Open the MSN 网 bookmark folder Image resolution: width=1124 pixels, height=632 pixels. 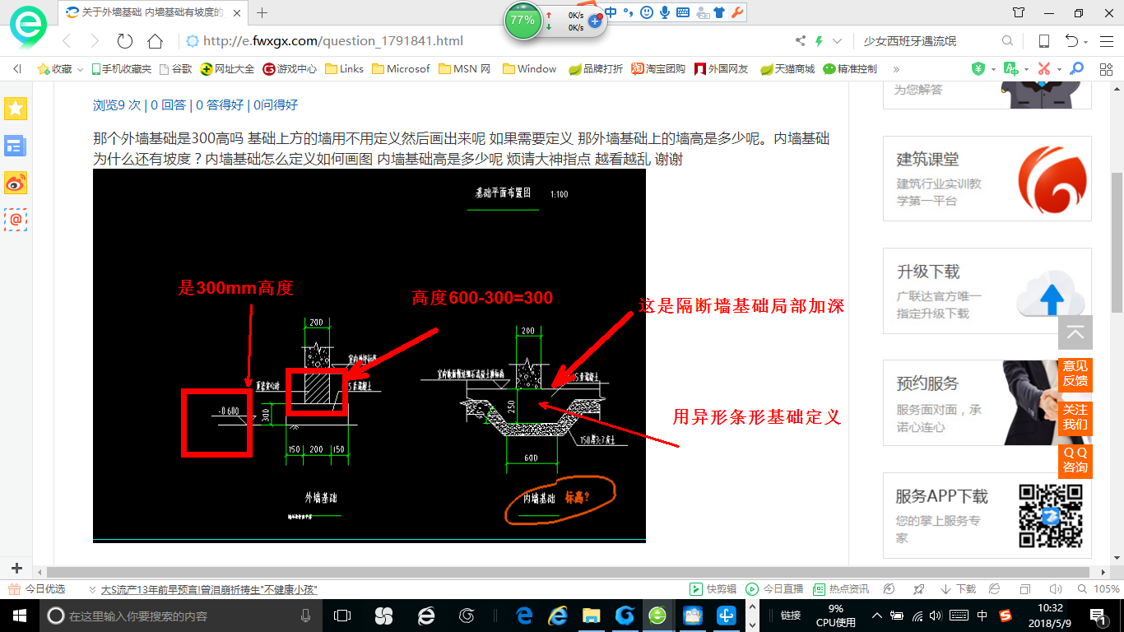pos(465,69)
